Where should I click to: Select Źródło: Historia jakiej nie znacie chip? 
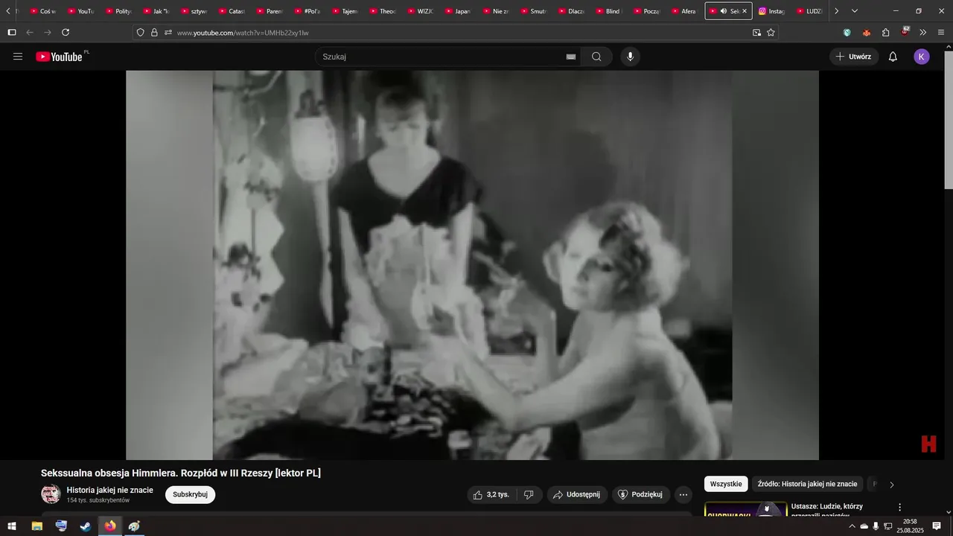pyautogui.click(x=807, y=484)
